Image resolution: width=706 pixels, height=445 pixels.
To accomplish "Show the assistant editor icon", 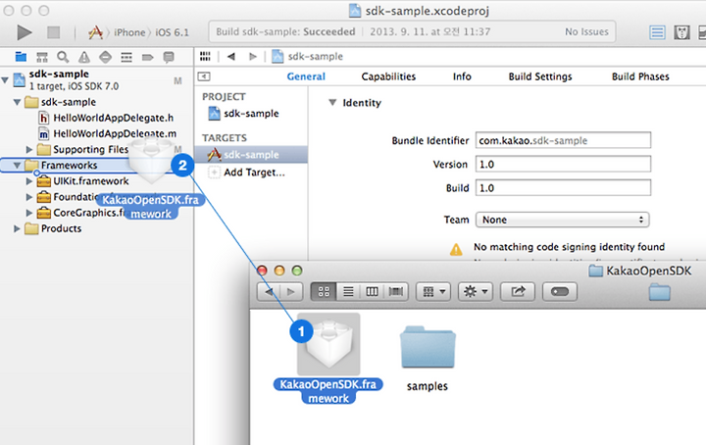I will [x=681, y=32].
